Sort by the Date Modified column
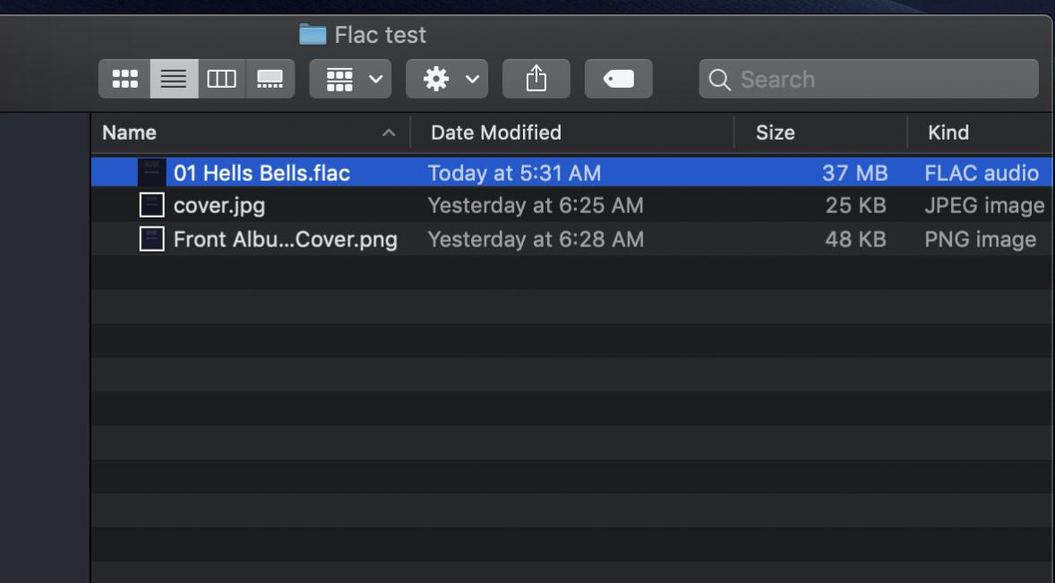This screenshot has height=583, width=1055. pyautogui.click(x=496, y=133)
